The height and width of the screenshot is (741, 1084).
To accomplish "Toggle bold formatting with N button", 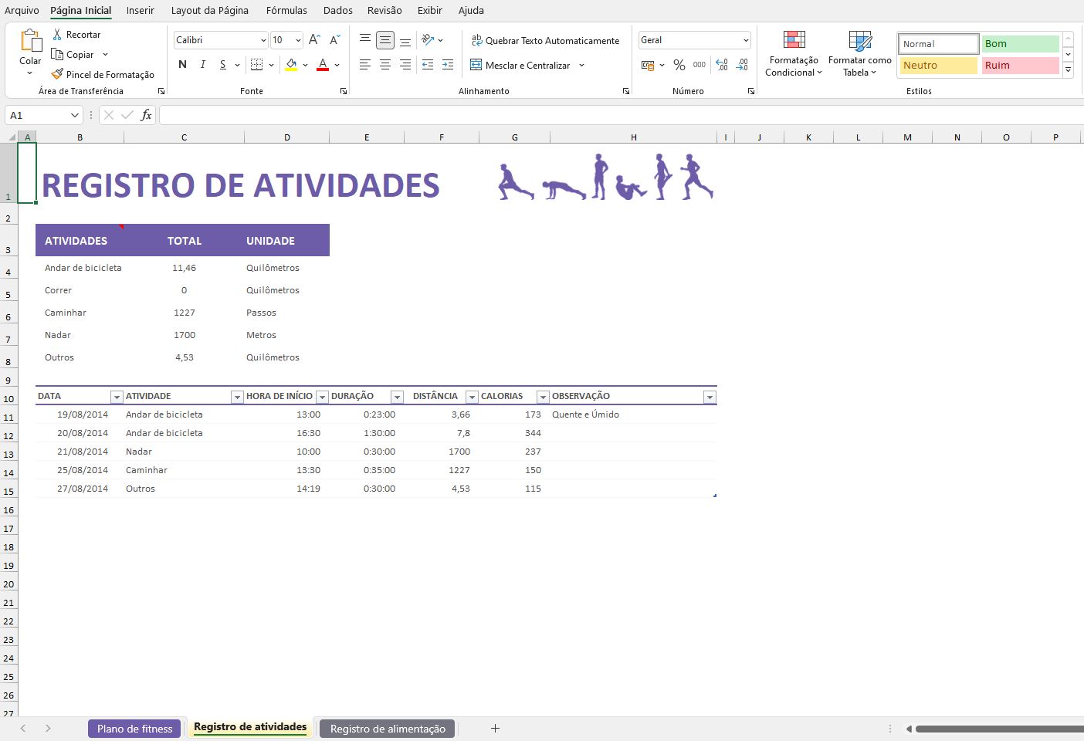I will (183, 65).
